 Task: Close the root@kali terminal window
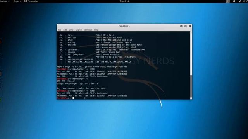[190, 26]
